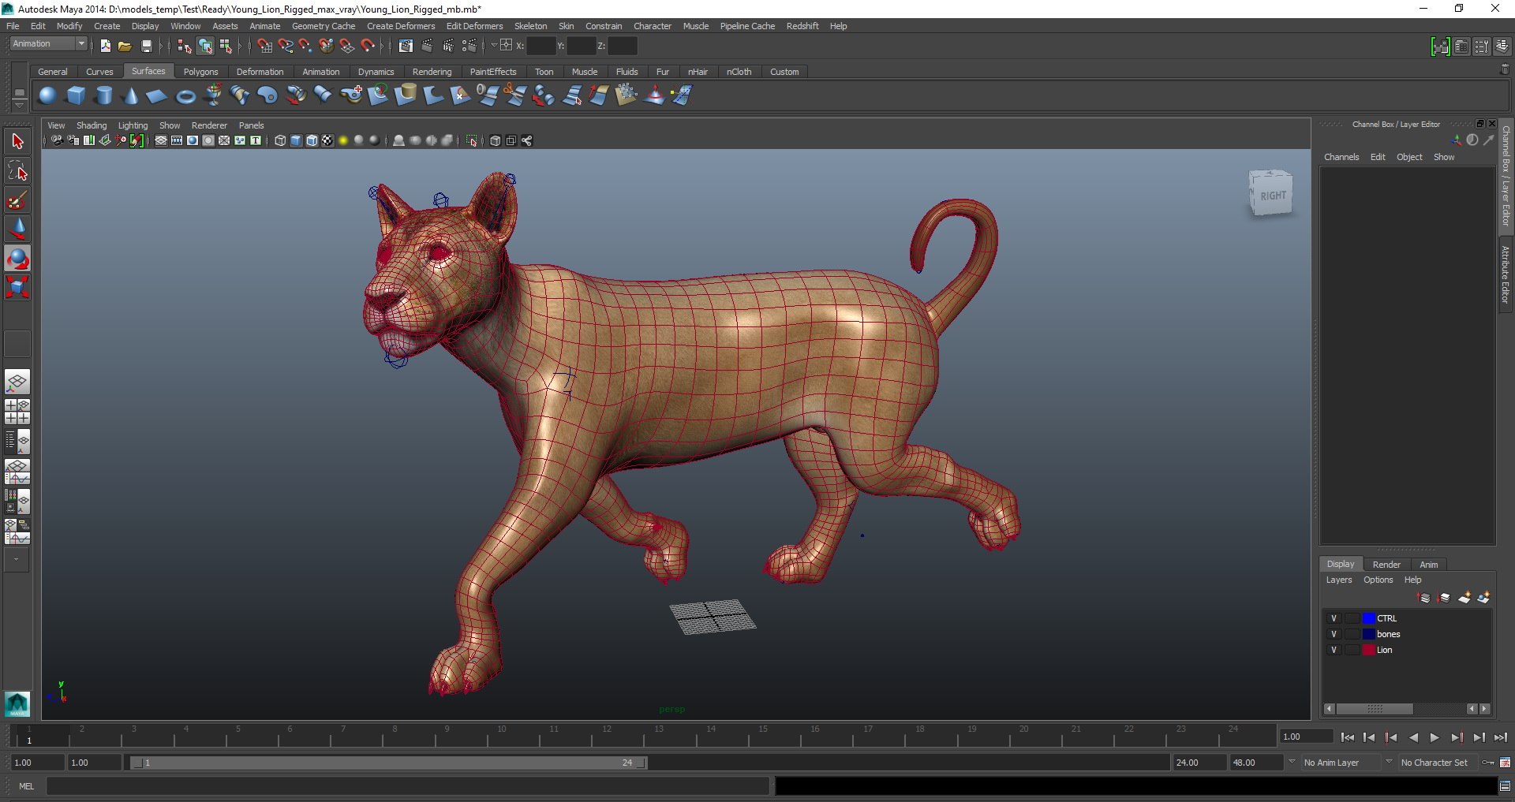
Task: Activate the Lasso select tool
Action: coord(17,171)
